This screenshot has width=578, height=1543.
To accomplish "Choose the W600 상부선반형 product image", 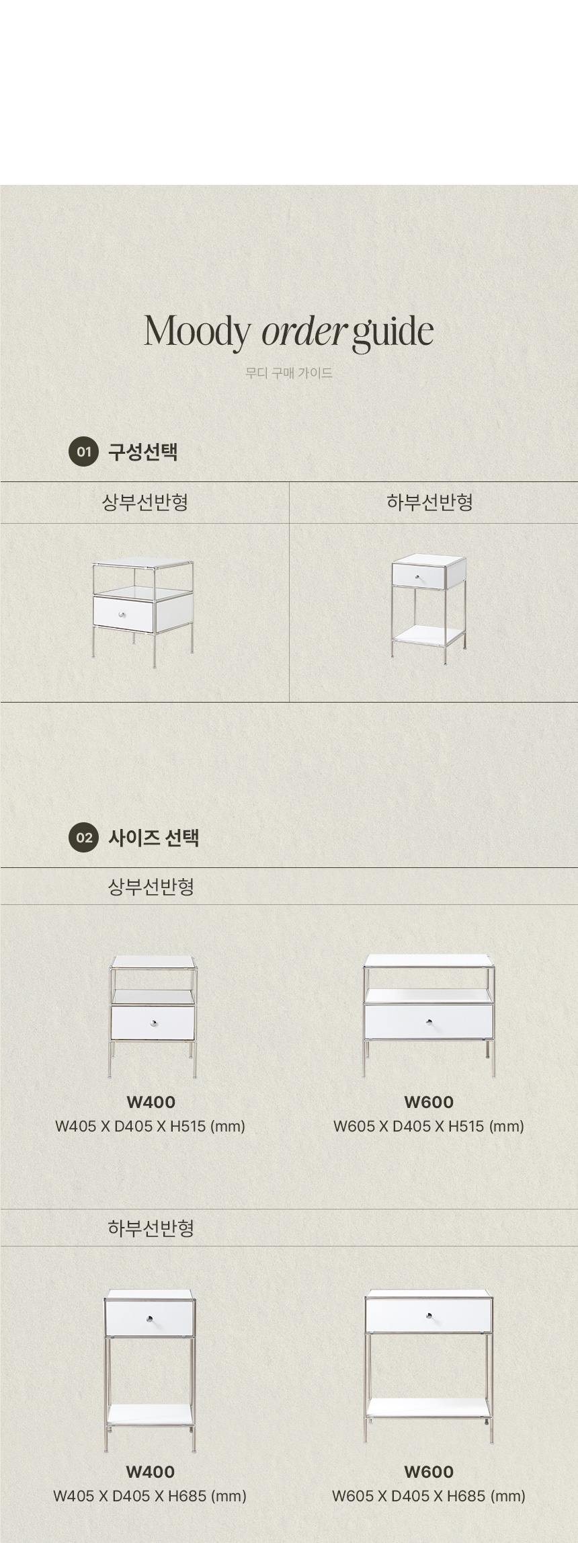I will 429,1015.
